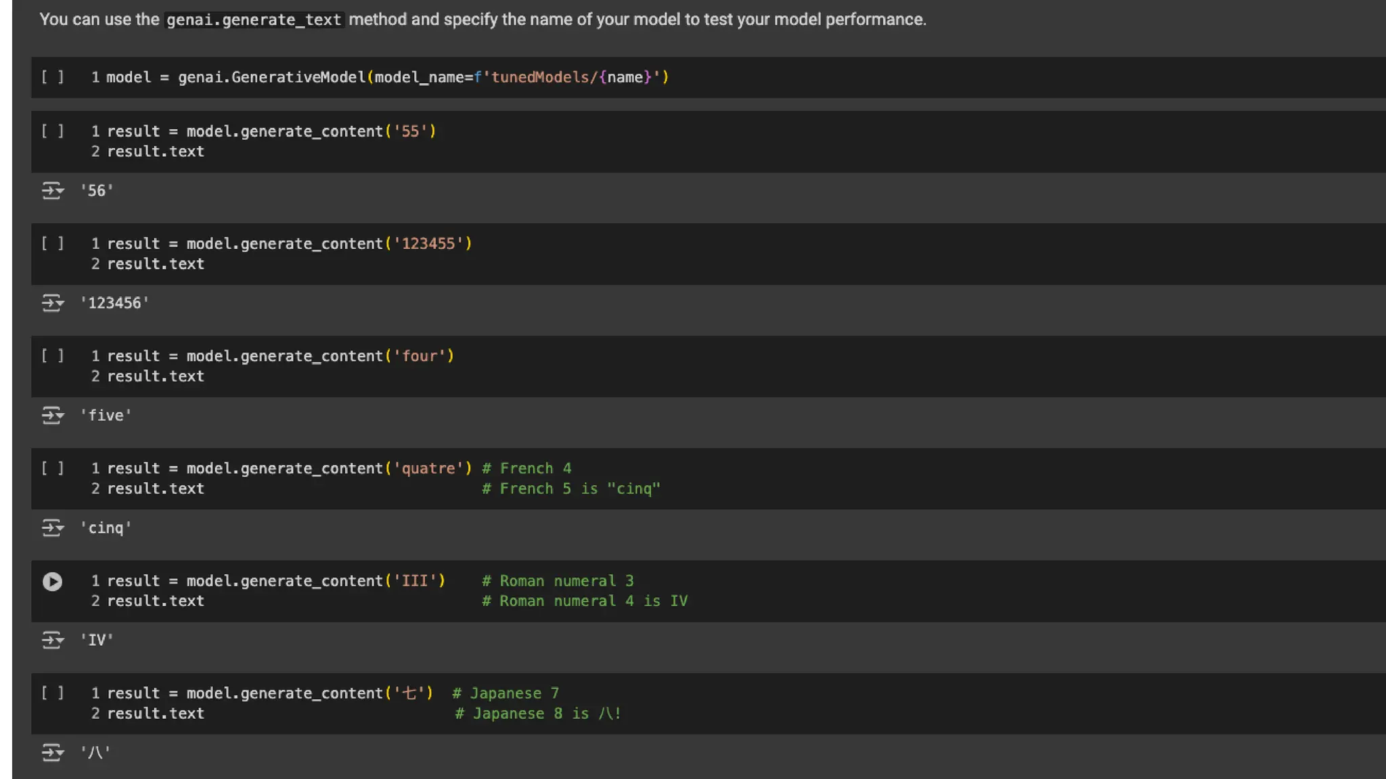Click the genai.generate_text inline code text
The image size is (1386, 779).
254,20
